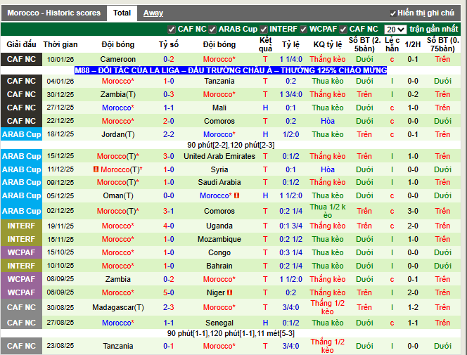Screen dimensions: 467x355
Task: Click the half-time score 1-2 in Madagascar row
Action: (x=413, y=307)
